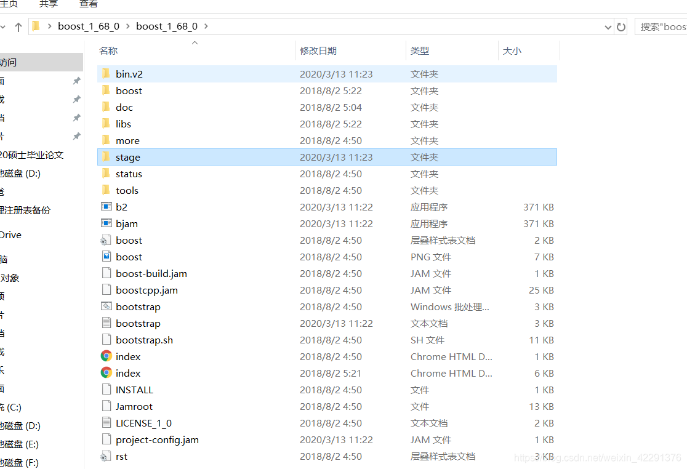Screen dimensions: 687x469
Task: Click the 11 KB size of bootstrap.sh
Action: (x=541, y=340)
